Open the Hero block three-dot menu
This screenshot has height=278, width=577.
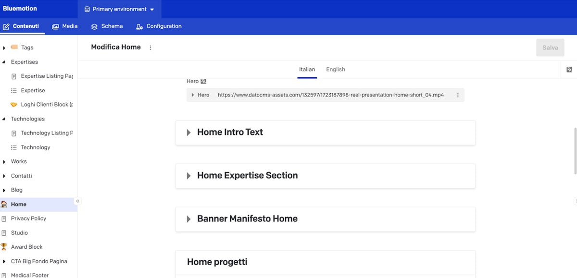tap(458, 95)
